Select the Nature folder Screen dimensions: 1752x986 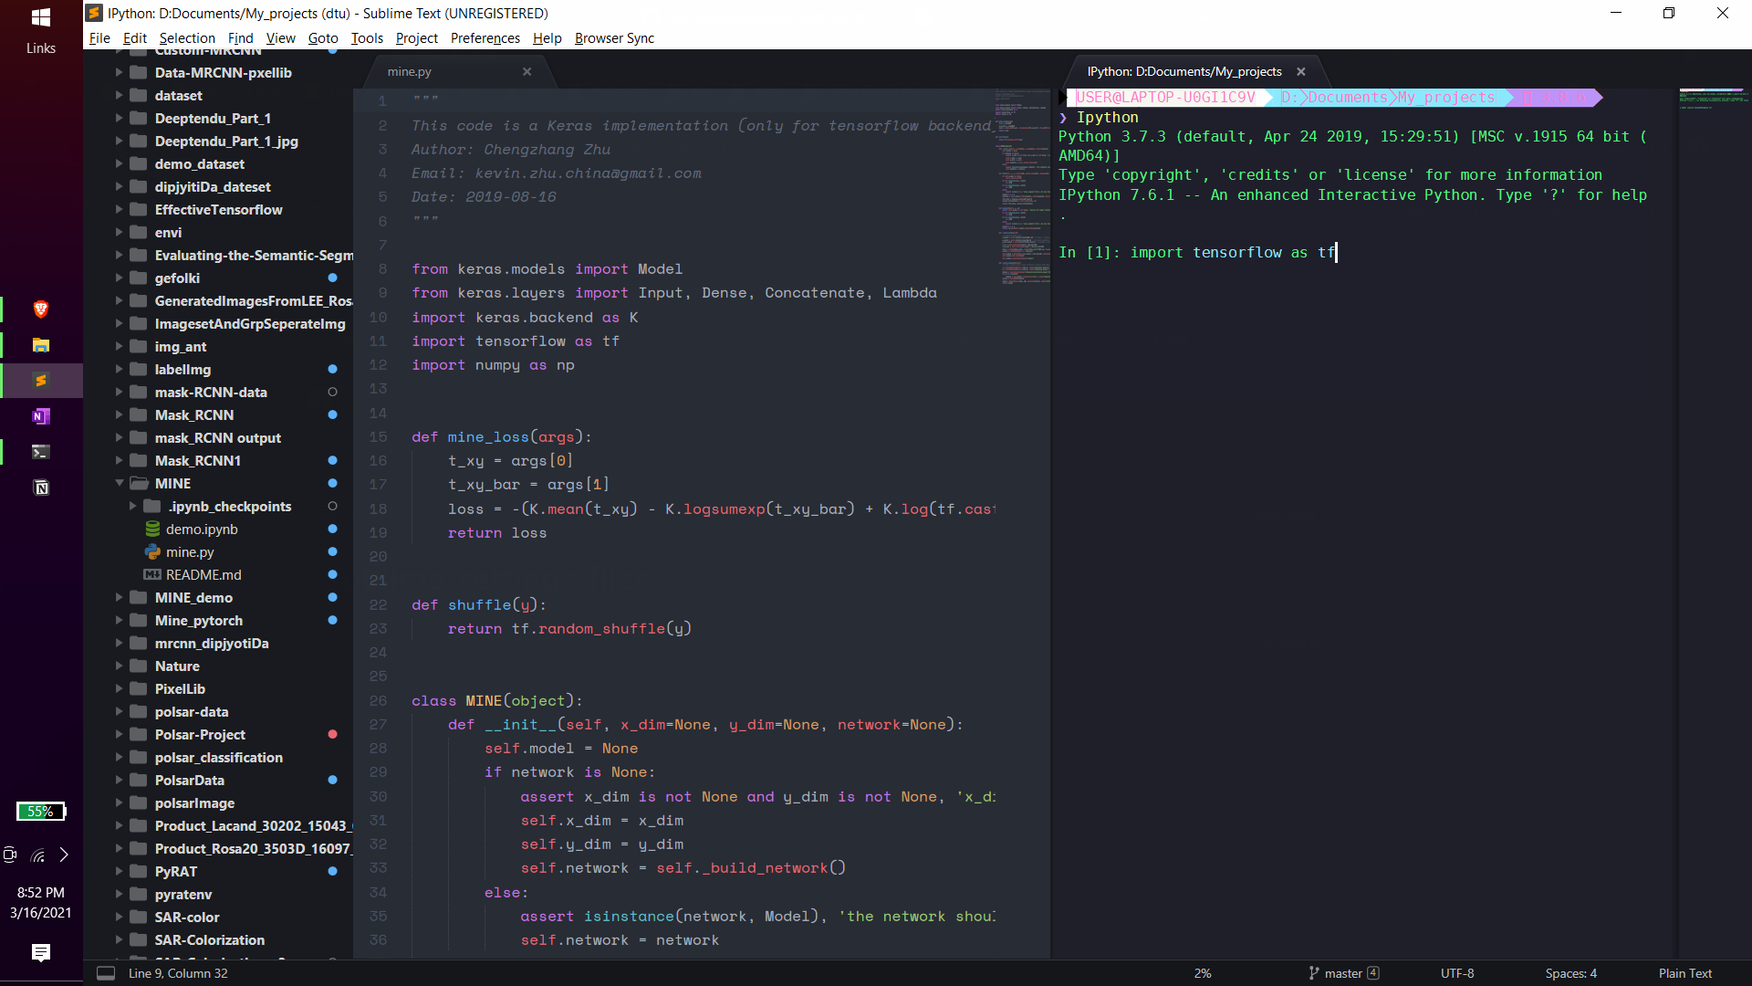tap(177, 666)
